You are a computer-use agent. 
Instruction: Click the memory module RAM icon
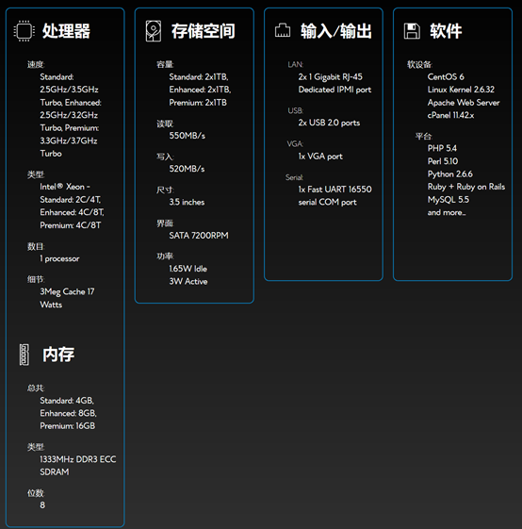coord(24,355)
